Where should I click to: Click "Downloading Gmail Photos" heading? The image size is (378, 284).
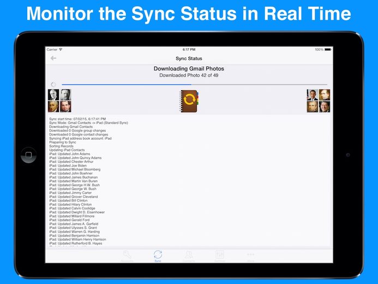click(189, 68)
